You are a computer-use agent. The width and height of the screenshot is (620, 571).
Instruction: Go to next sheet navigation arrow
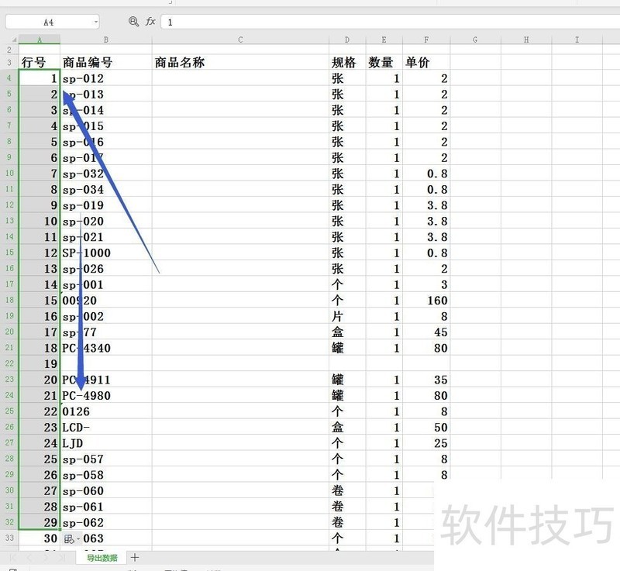pyautogui.click(x=46, y=558)
